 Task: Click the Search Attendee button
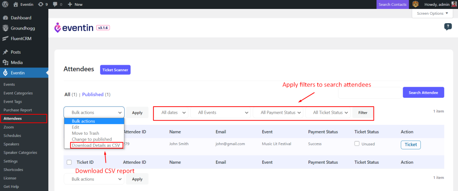coord(423,92)
